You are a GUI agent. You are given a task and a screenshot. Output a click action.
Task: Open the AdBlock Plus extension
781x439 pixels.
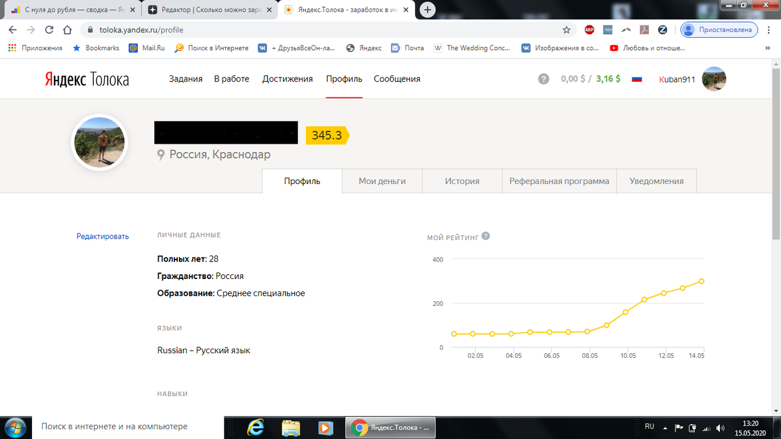pos(589,30)
